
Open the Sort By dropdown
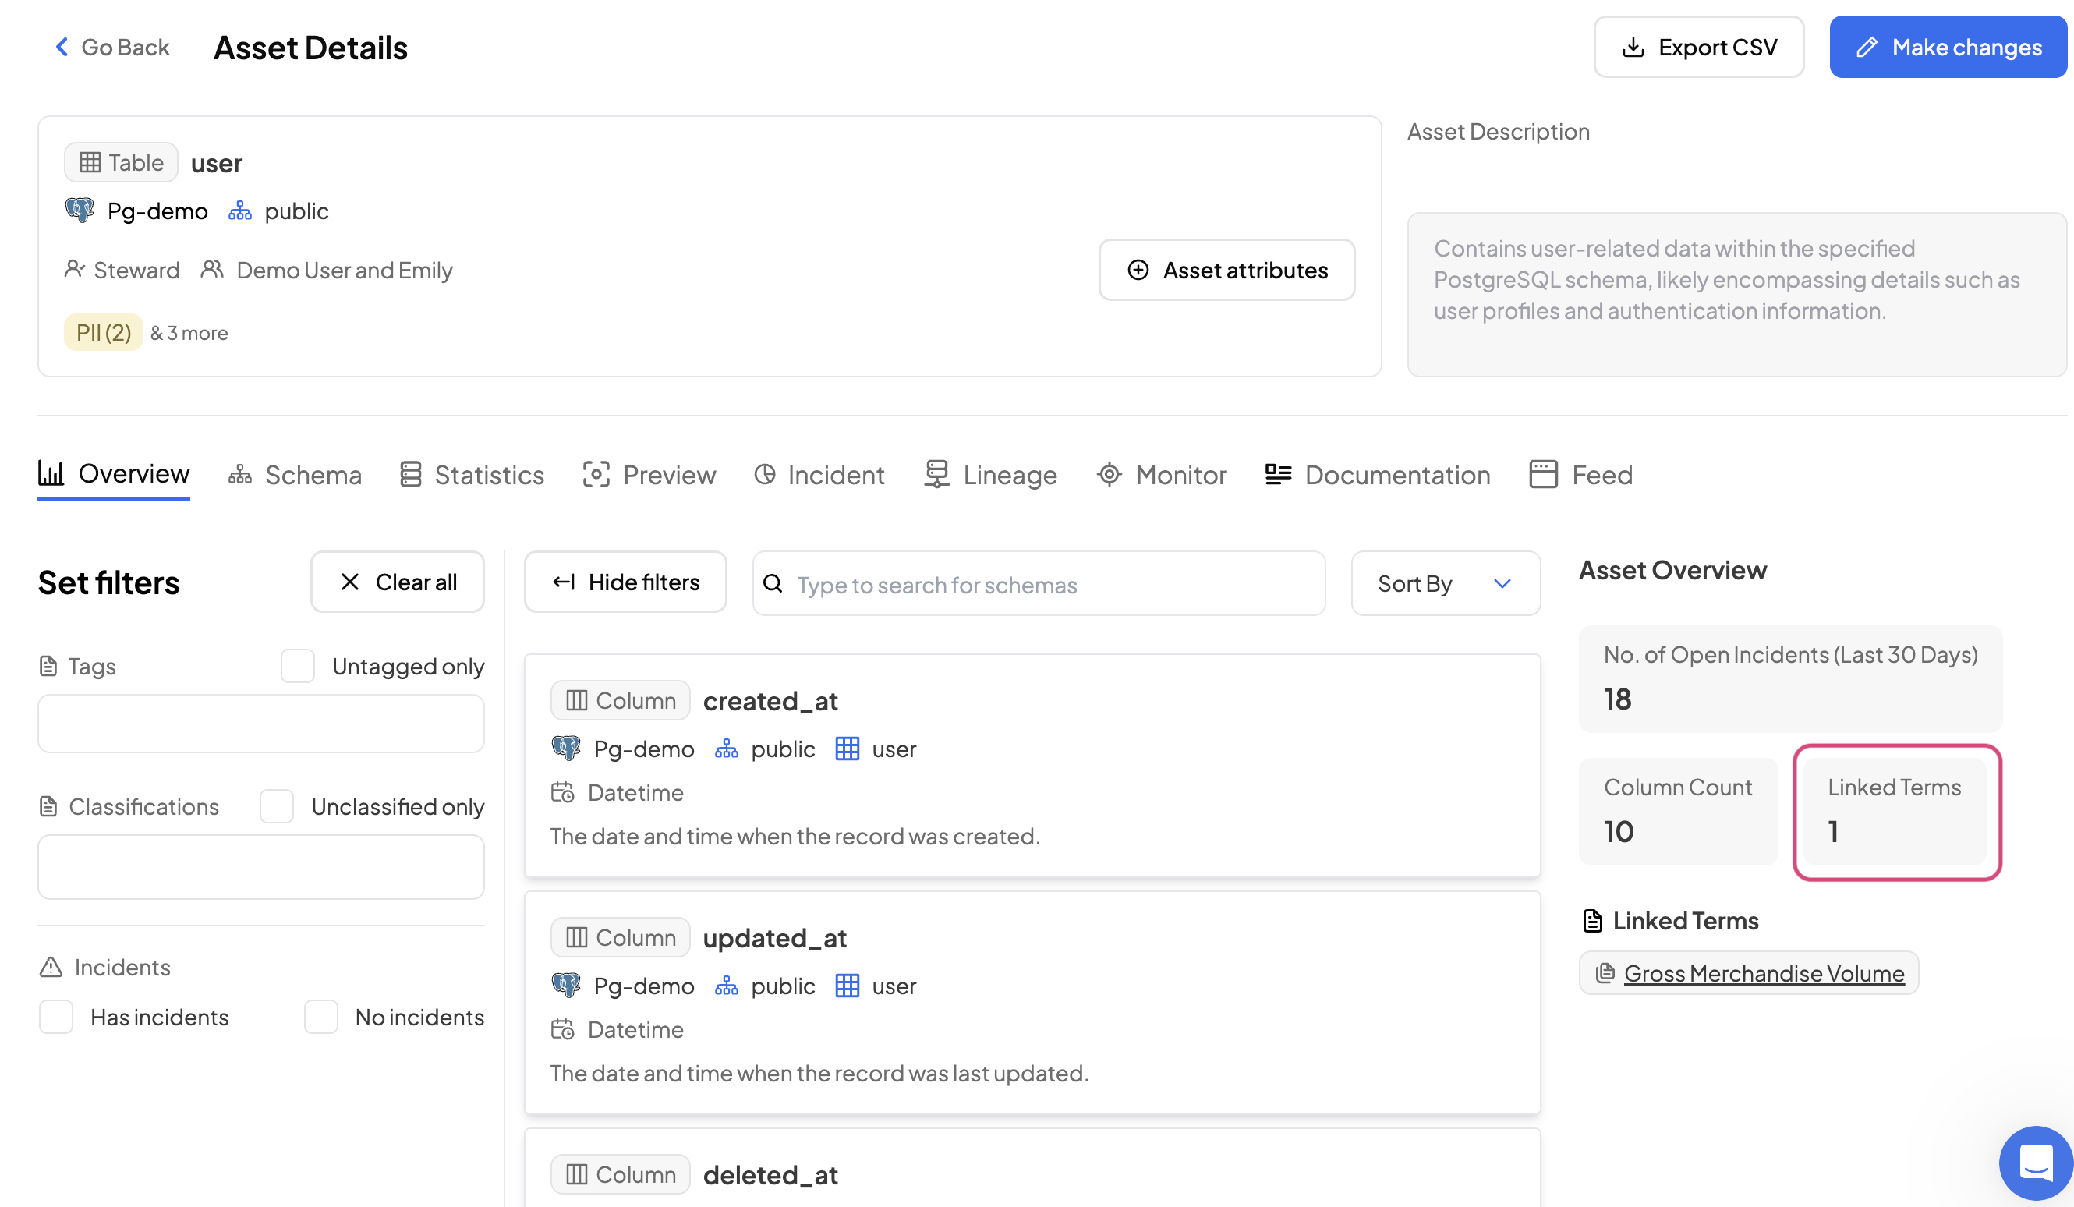click(1446, 583)
